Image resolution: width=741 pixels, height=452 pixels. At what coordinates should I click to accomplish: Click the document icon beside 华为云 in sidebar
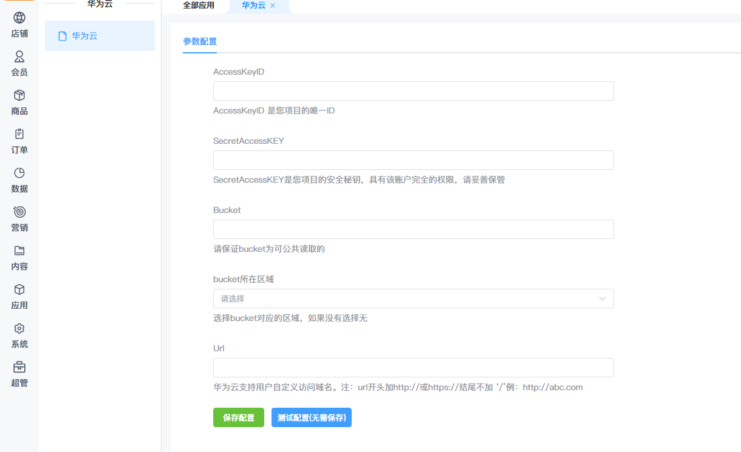(x=62, y=36)
